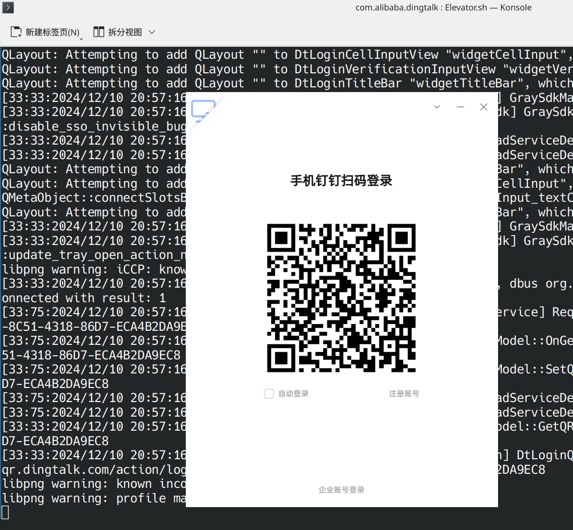The image size is (573, 530).
Task: Click the Konsole terminal icon in title bar
Action: [8, 7]
